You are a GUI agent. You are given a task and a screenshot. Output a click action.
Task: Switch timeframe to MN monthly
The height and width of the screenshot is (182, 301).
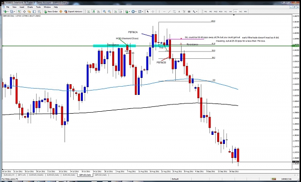[x=245, y=12]
